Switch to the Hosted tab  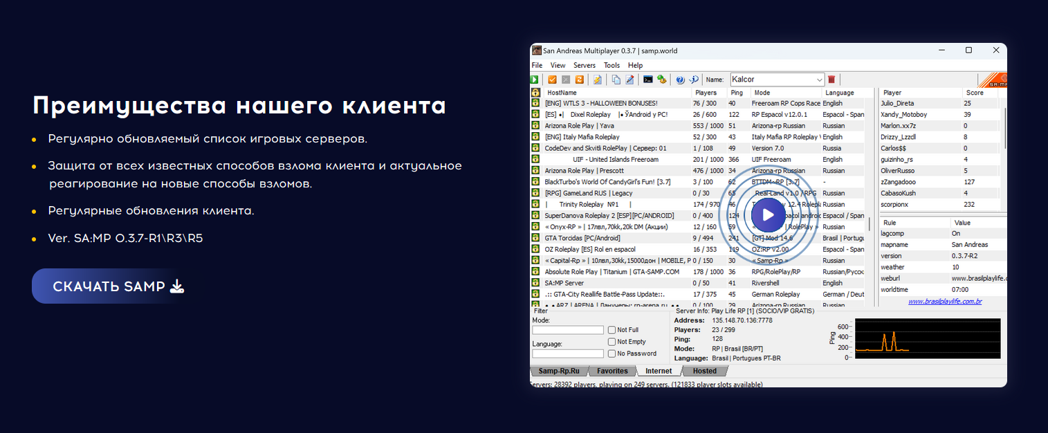pos(704,371)
